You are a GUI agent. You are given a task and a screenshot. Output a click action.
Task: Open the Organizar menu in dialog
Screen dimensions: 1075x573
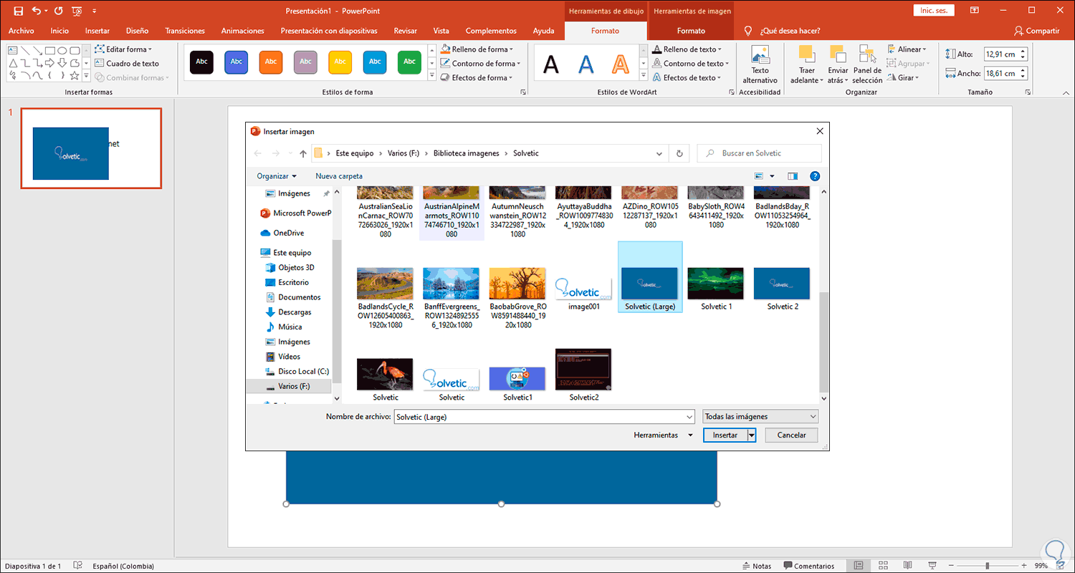[x=277, y=176]
